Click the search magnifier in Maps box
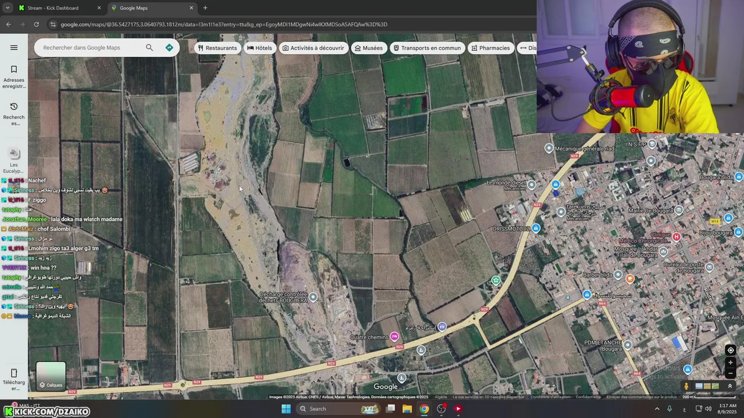Screen dimensions: 744x418 (x=149, y=48)
